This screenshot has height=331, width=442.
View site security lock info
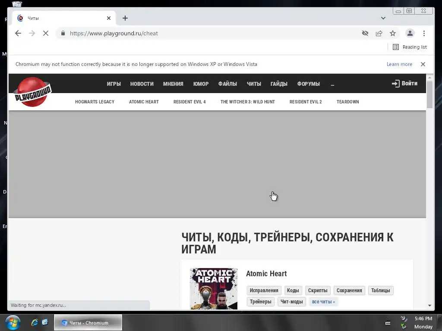(x=63, y=33)
